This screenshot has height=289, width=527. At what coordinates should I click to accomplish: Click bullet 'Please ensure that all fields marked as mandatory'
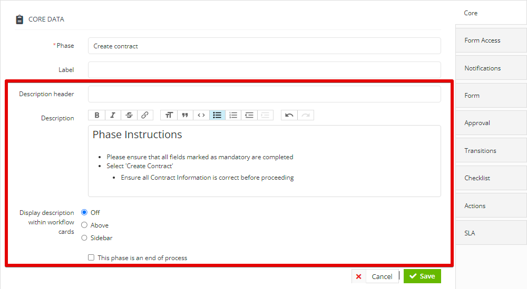click(x=200, y=157)
